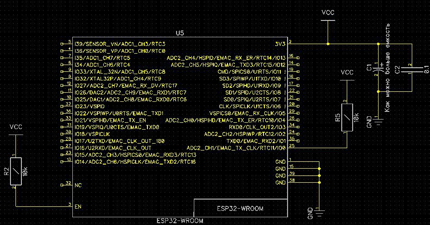Viewport: 430px width, 225px height.
Task: Select pin 'CLK/SPICLK/U1CTS/IO6 !'
Action: click(x=252, y=106)
